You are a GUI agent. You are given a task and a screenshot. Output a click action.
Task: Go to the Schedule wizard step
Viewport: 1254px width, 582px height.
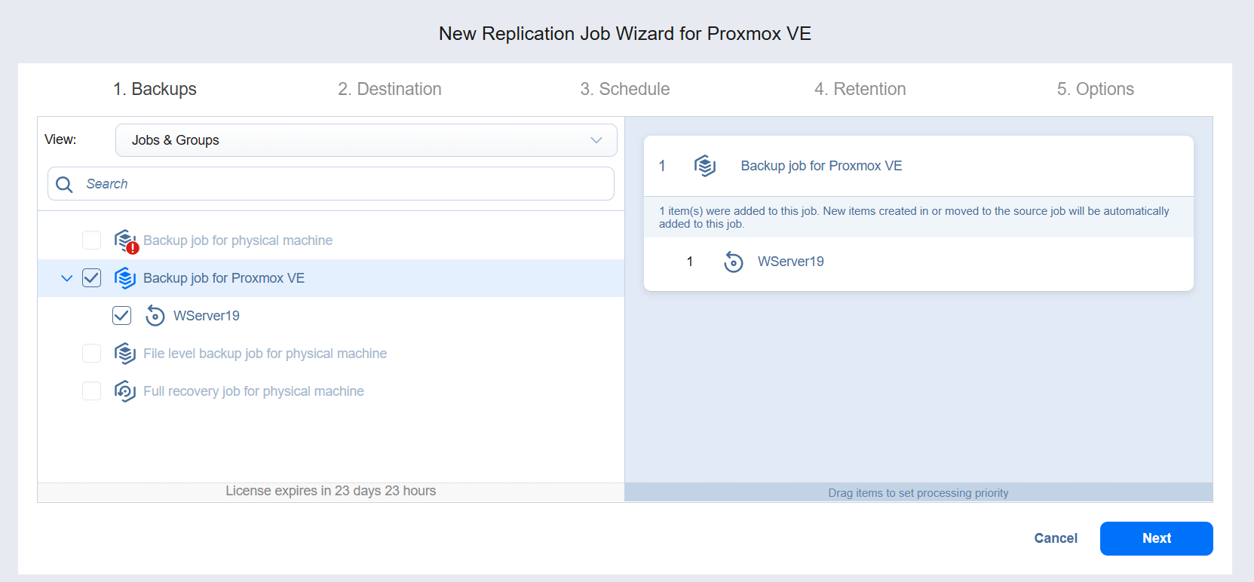[x=625, y=89]
